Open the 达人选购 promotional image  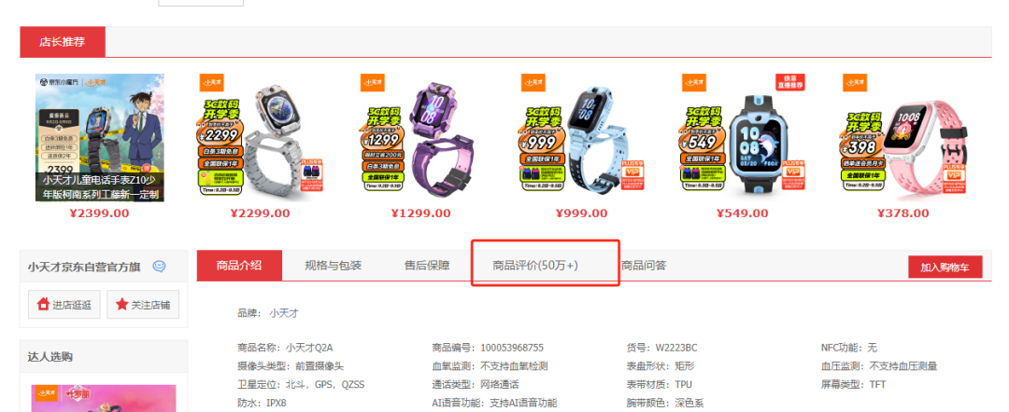(104, 399)
